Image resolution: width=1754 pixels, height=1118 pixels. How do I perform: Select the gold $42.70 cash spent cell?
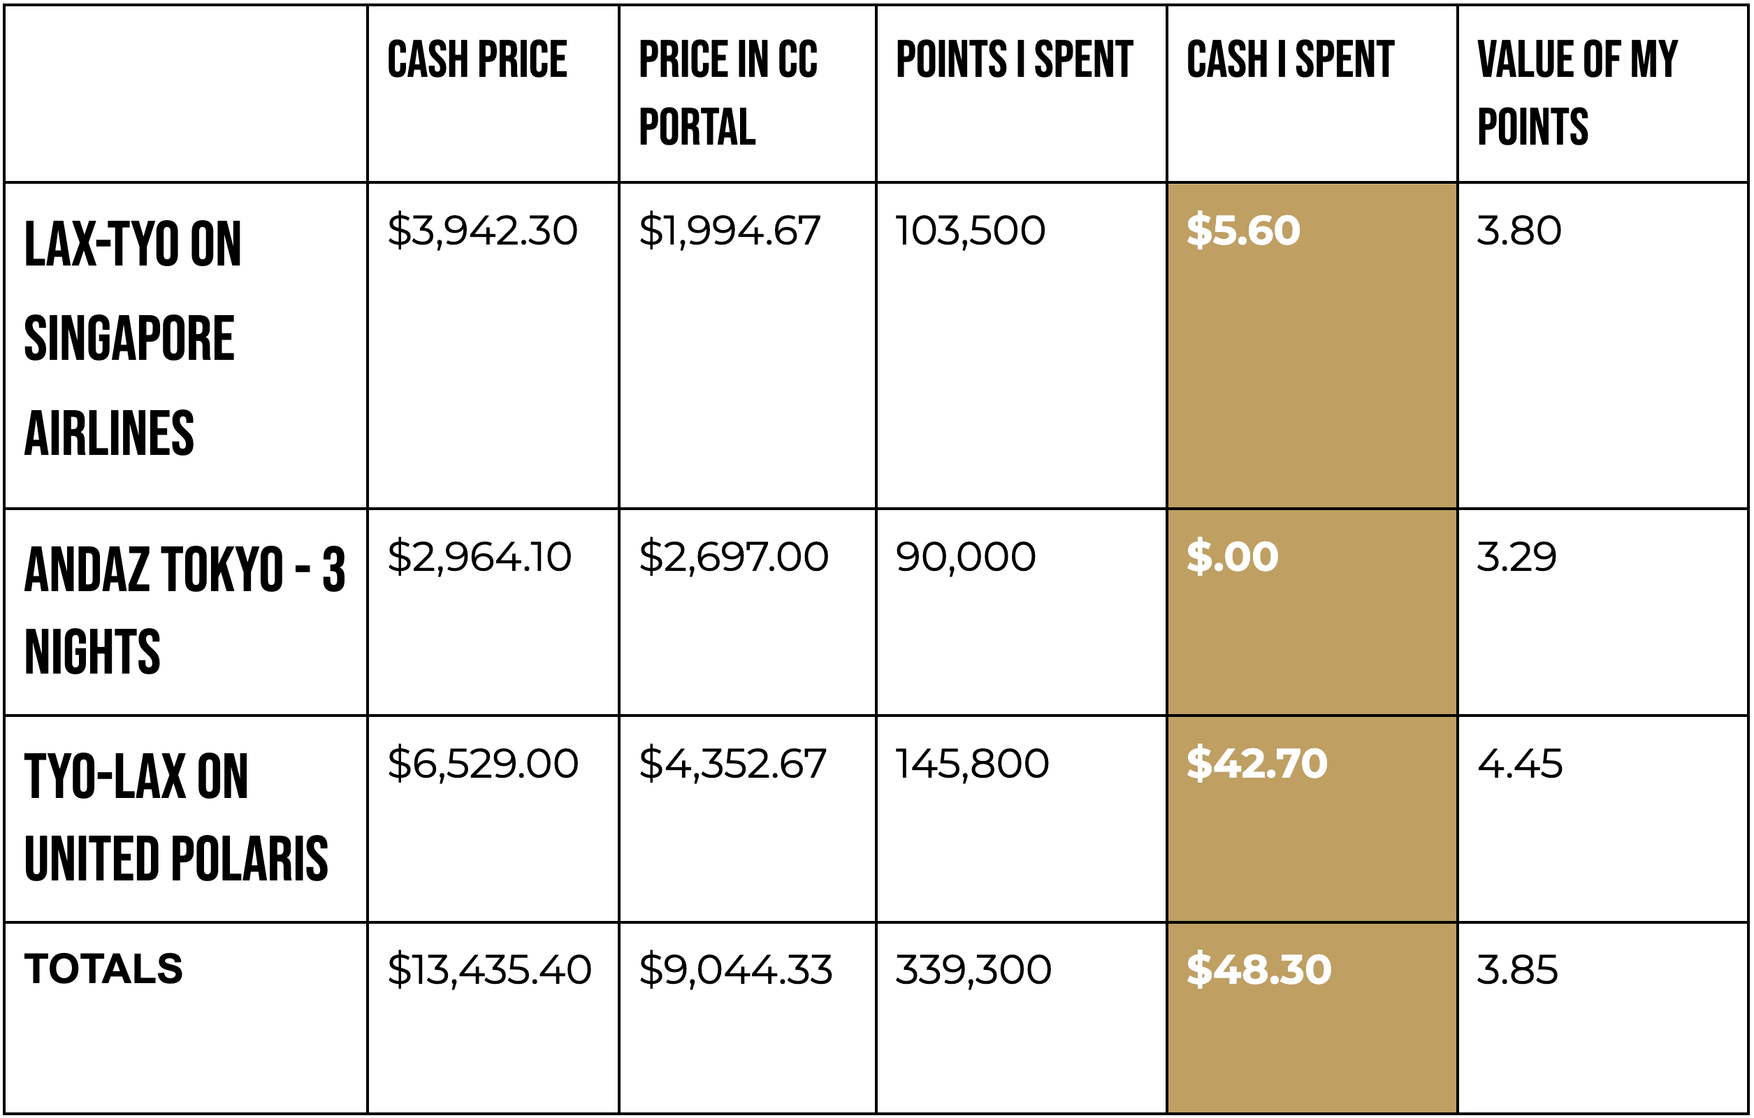pos(1256,764)
